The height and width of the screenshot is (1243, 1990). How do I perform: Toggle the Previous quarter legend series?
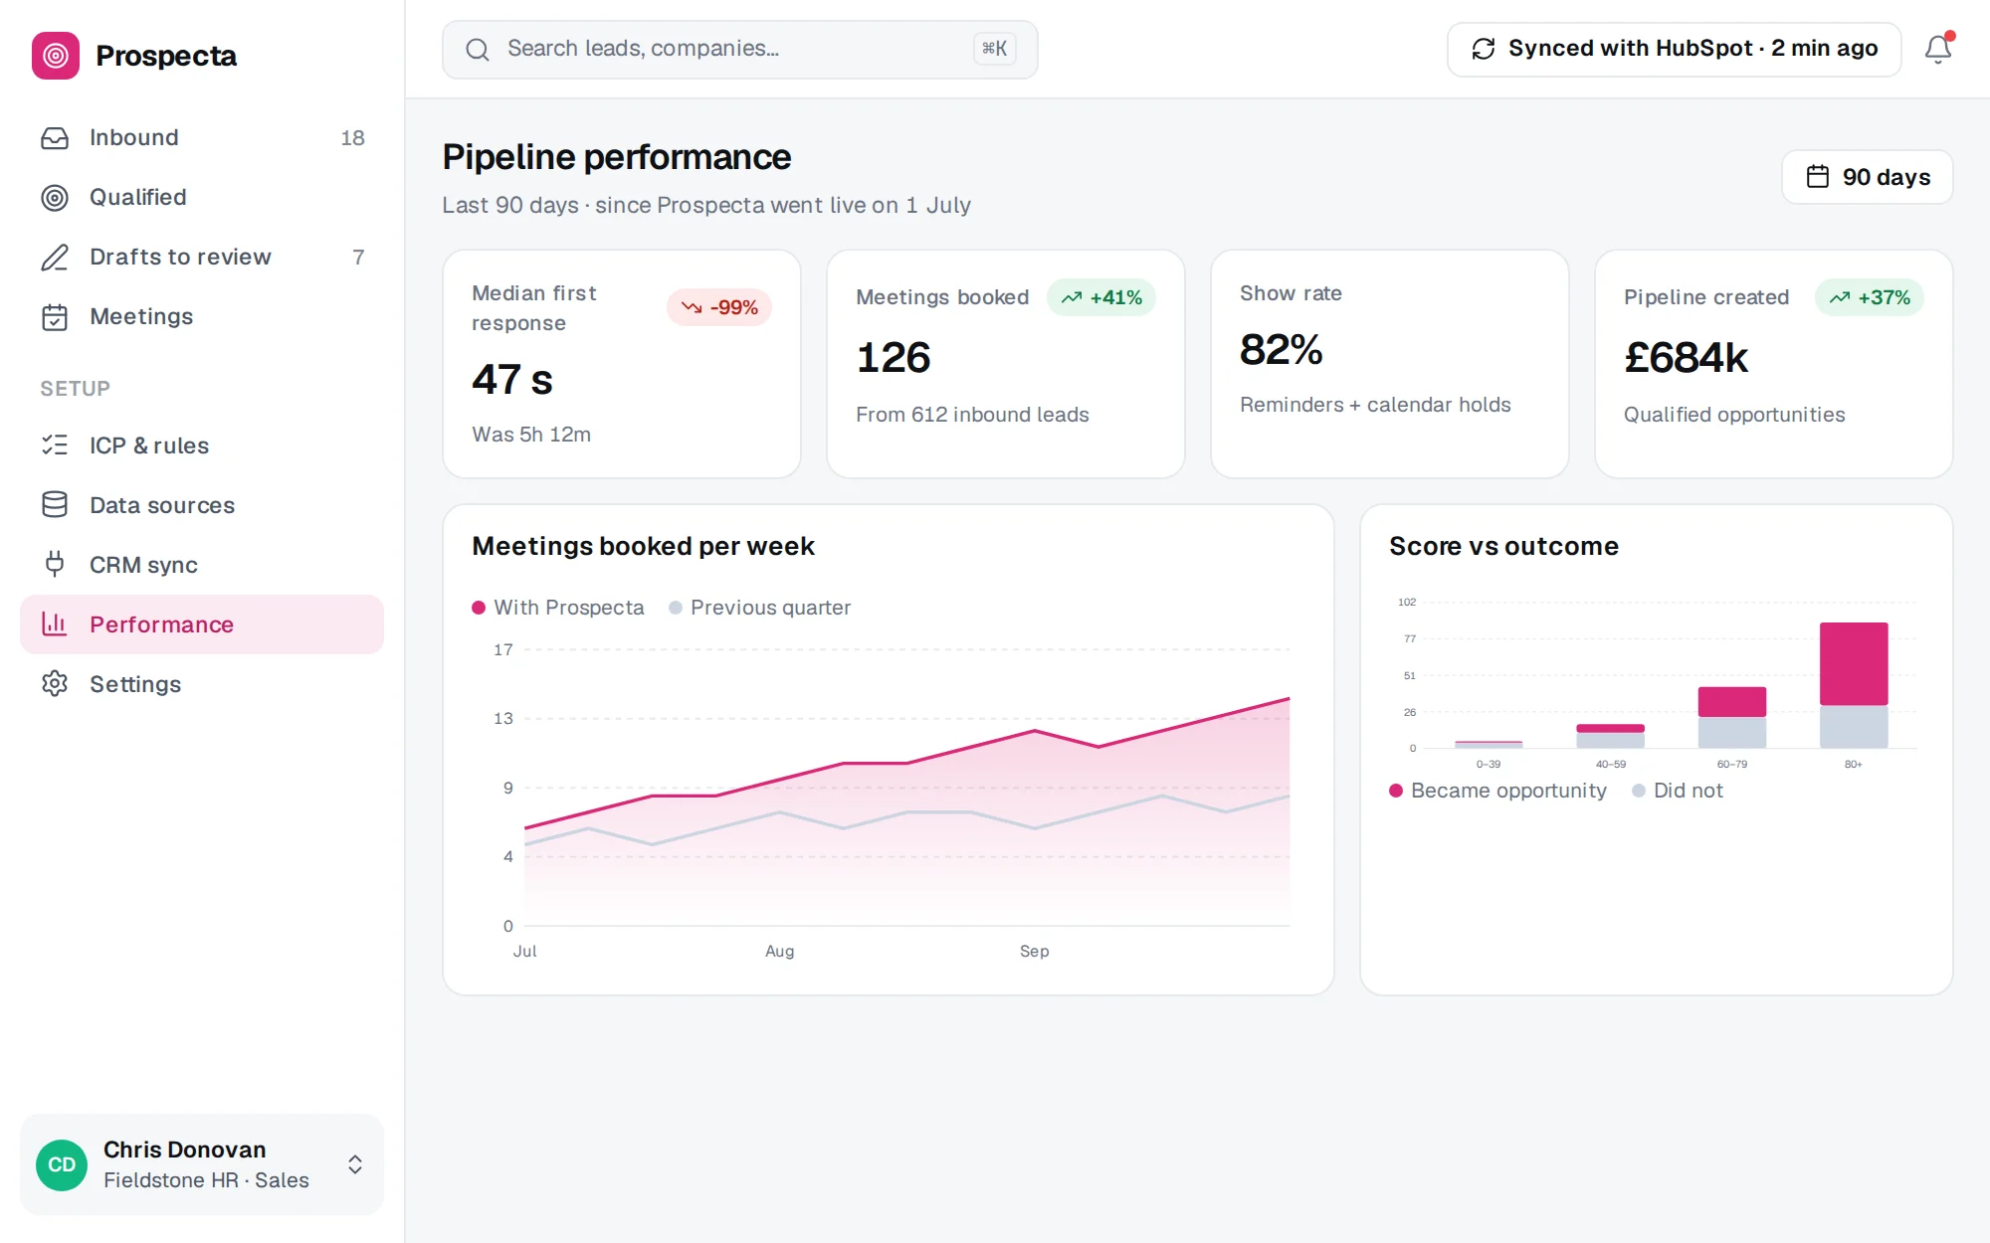[760, 608]
